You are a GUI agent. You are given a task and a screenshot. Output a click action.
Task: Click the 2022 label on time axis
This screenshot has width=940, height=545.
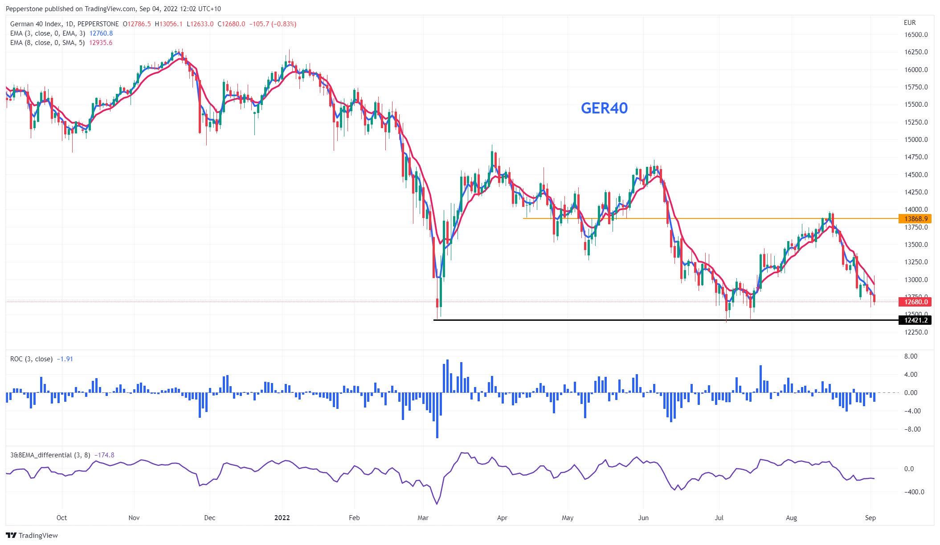tap(282, 518)
